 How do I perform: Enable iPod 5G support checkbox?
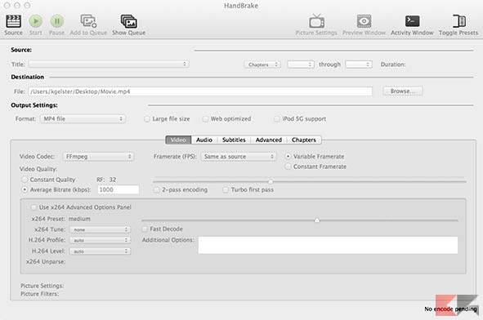click(x=277, y=118)
